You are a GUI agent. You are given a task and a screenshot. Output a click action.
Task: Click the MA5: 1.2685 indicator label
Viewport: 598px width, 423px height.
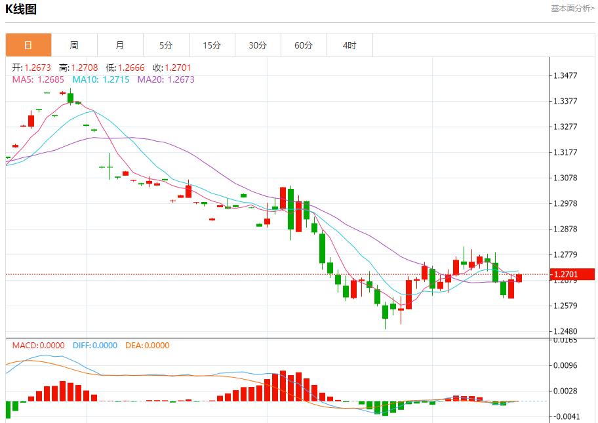38,79
